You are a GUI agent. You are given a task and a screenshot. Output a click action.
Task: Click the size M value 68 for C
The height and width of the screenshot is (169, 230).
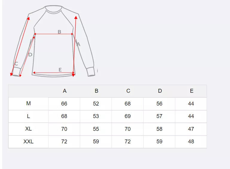(128, 104)
